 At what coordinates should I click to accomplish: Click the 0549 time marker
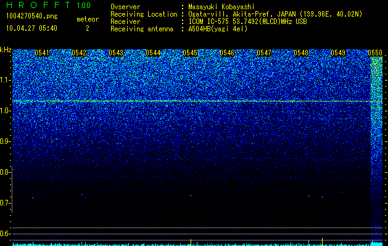[338, 53]
